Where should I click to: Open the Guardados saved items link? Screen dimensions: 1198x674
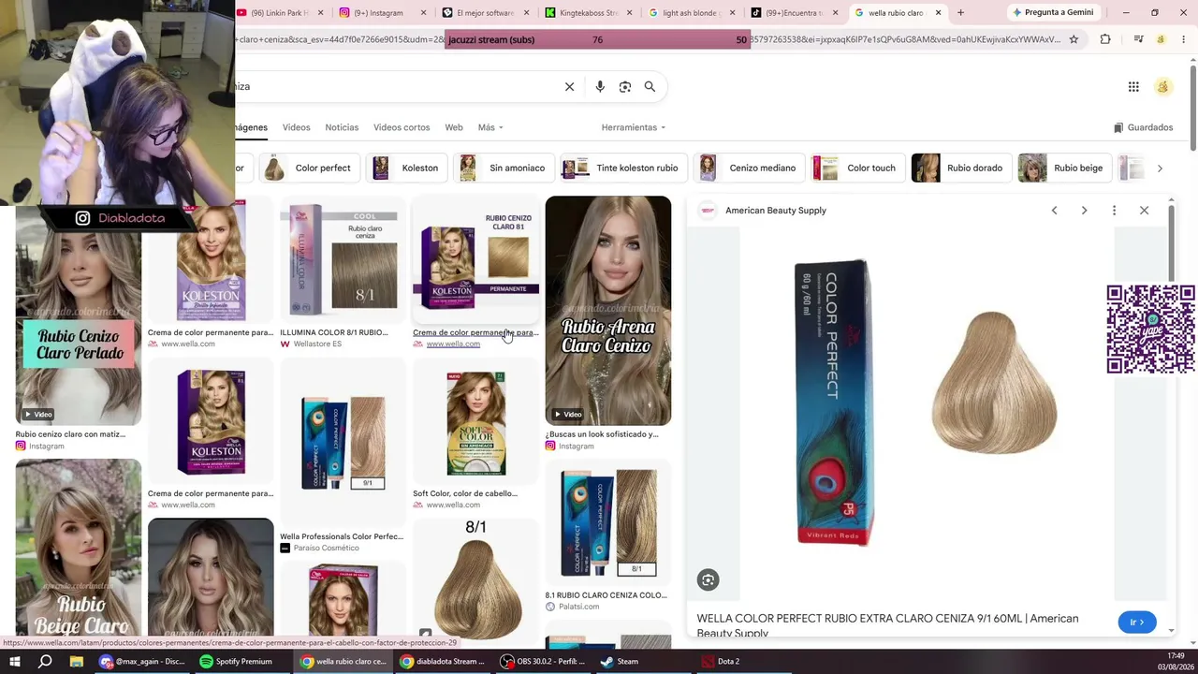point(1143,127)
